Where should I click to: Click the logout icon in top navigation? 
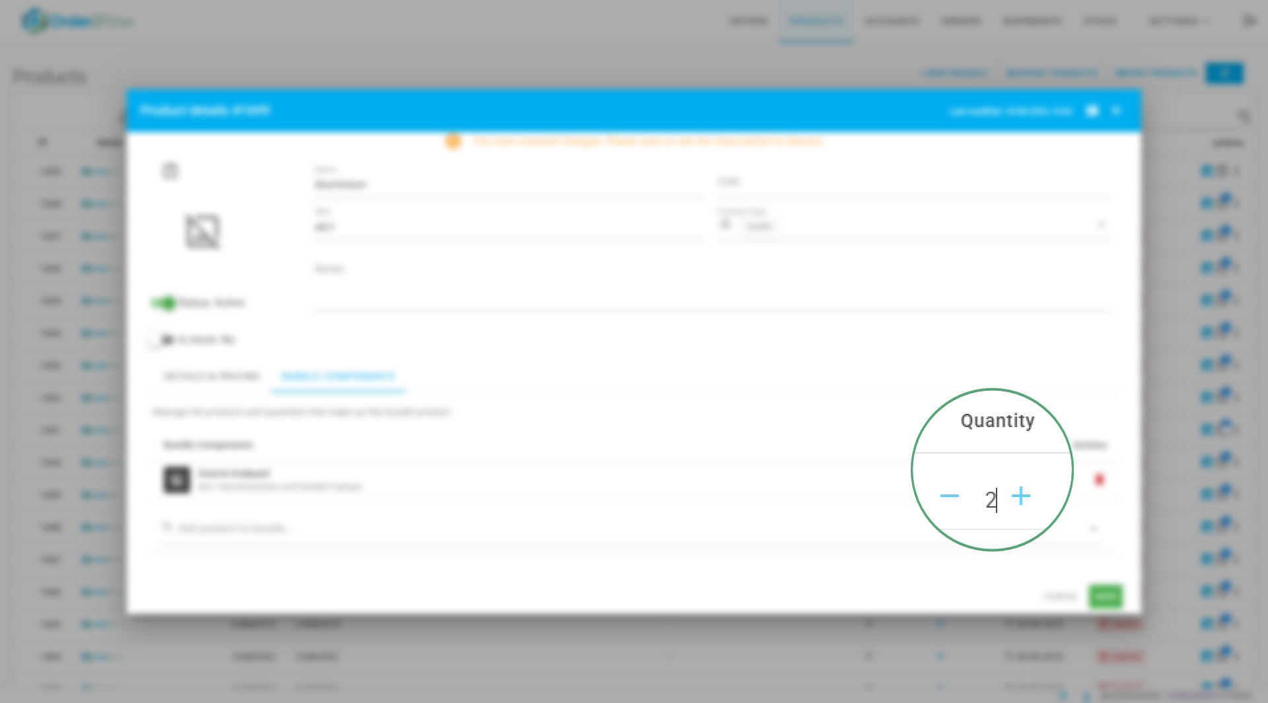(1248, 21)
